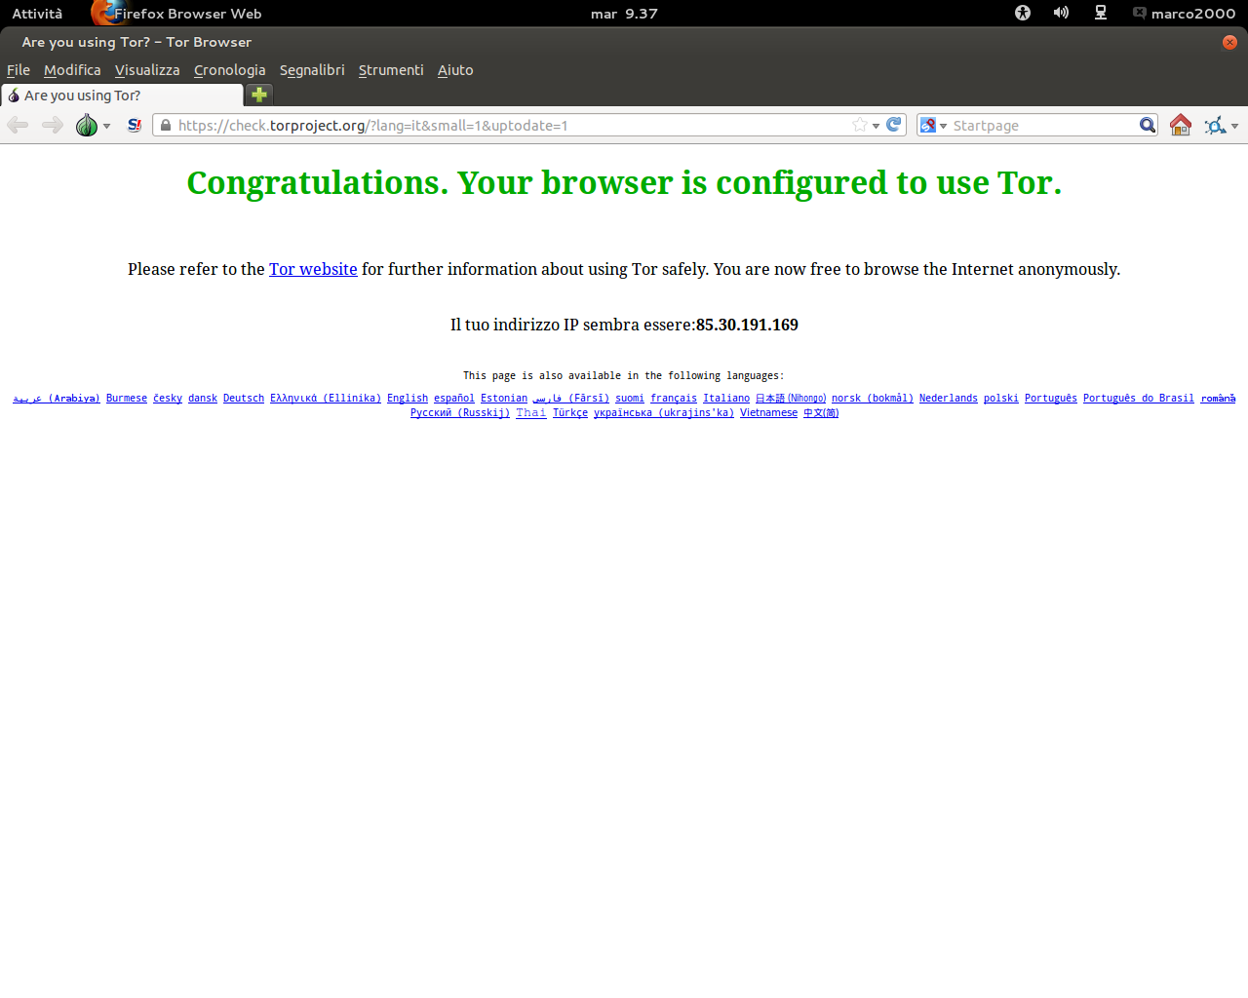Screen dimensions: 1248x998
Task: Open the Cronologia menu
Action: click(x=229, y=70)
